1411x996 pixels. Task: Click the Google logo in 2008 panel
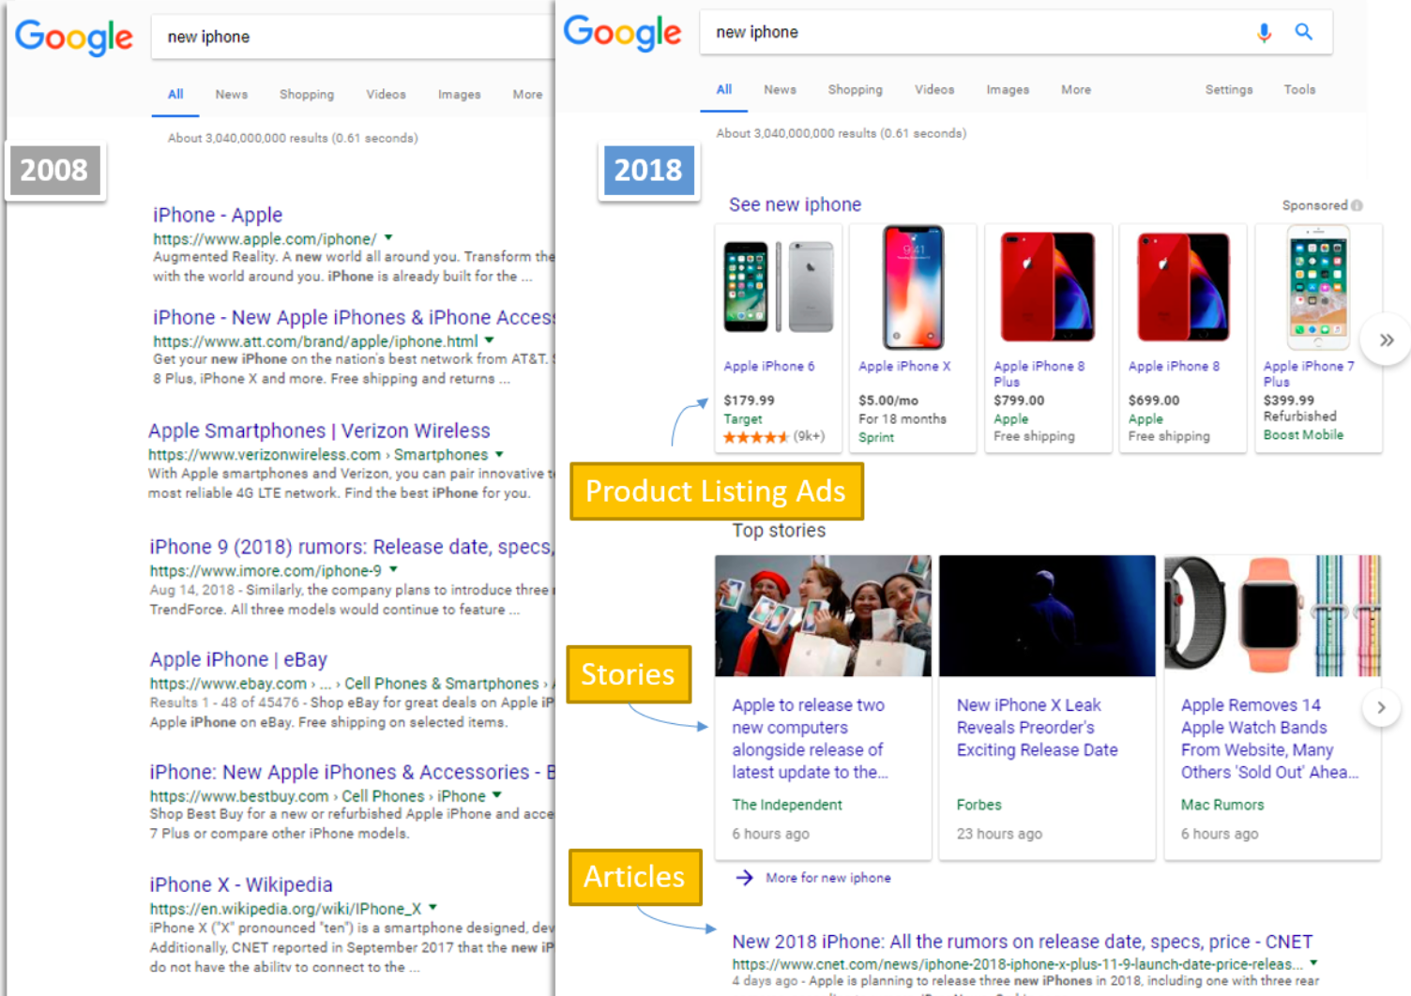click(x=74, y=38)
